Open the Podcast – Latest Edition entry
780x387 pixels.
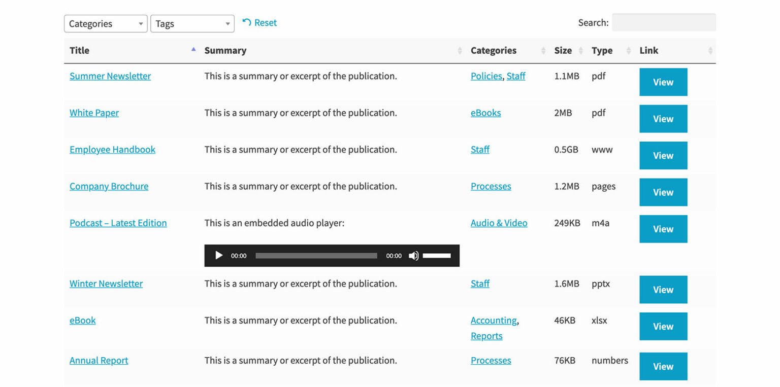pos(118,223)
